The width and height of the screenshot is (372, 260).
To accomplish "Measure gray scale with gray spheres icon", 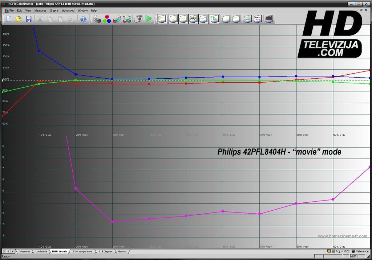I will pyautogui.click(x=97, y=19).
